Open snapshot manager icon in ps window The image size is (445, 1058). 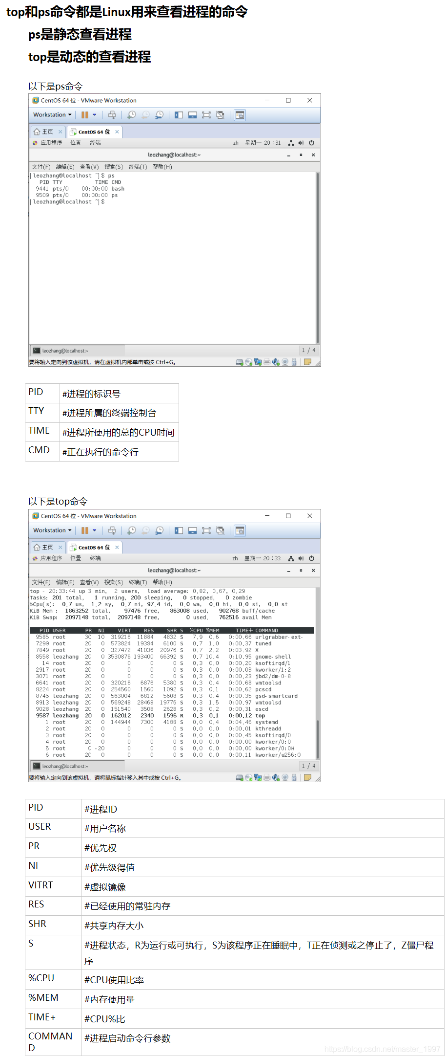(159, 115)
